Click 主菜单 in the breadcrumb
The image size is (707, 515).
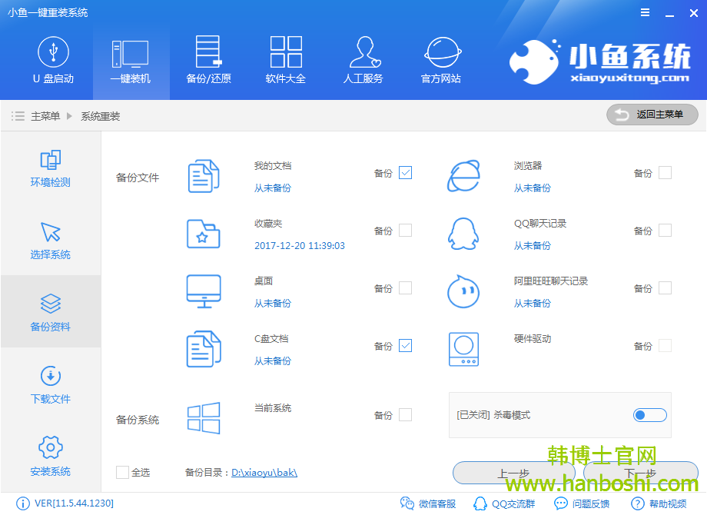46,115
